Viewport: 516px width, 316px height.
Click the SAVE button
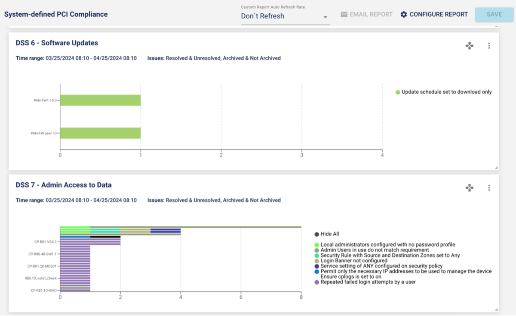tap(493, 14)
